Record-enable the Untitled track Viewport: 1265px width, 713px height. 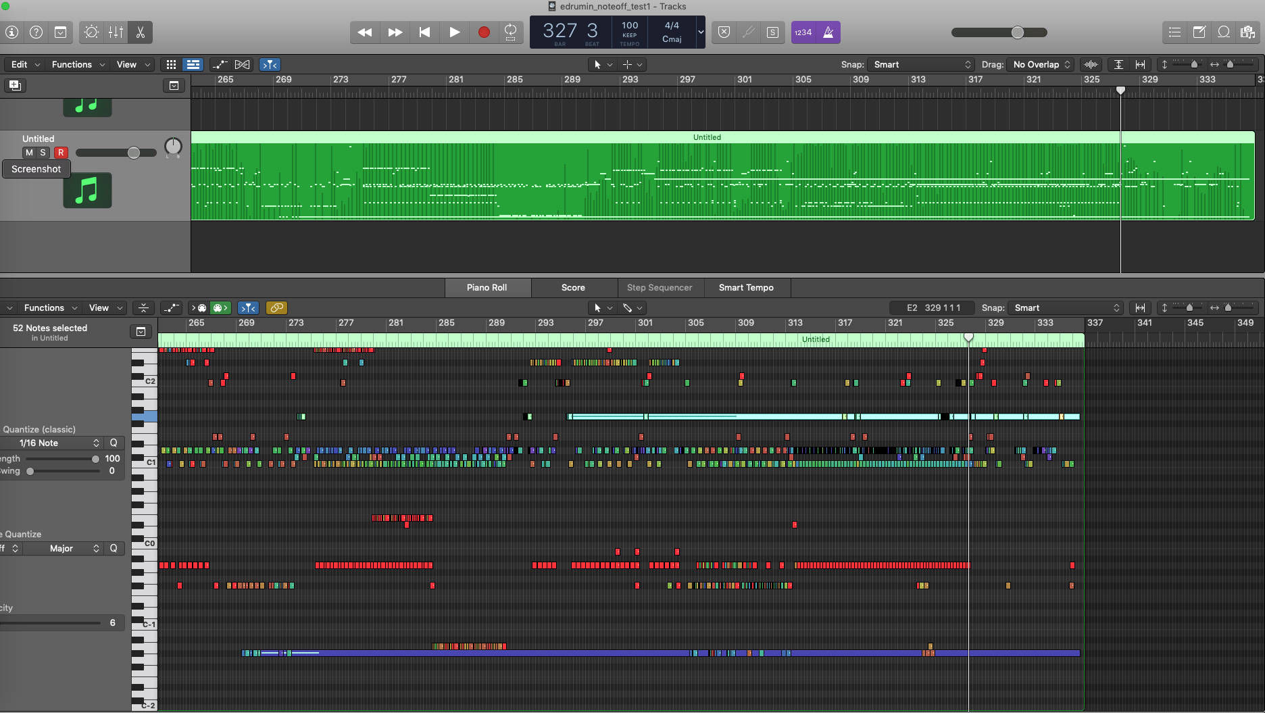61,153
